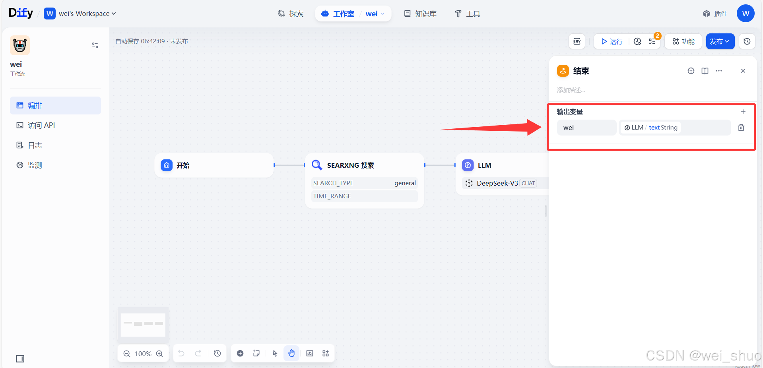
Task: Click the workflow minimap thumbnail
Action: pos(143,325)
